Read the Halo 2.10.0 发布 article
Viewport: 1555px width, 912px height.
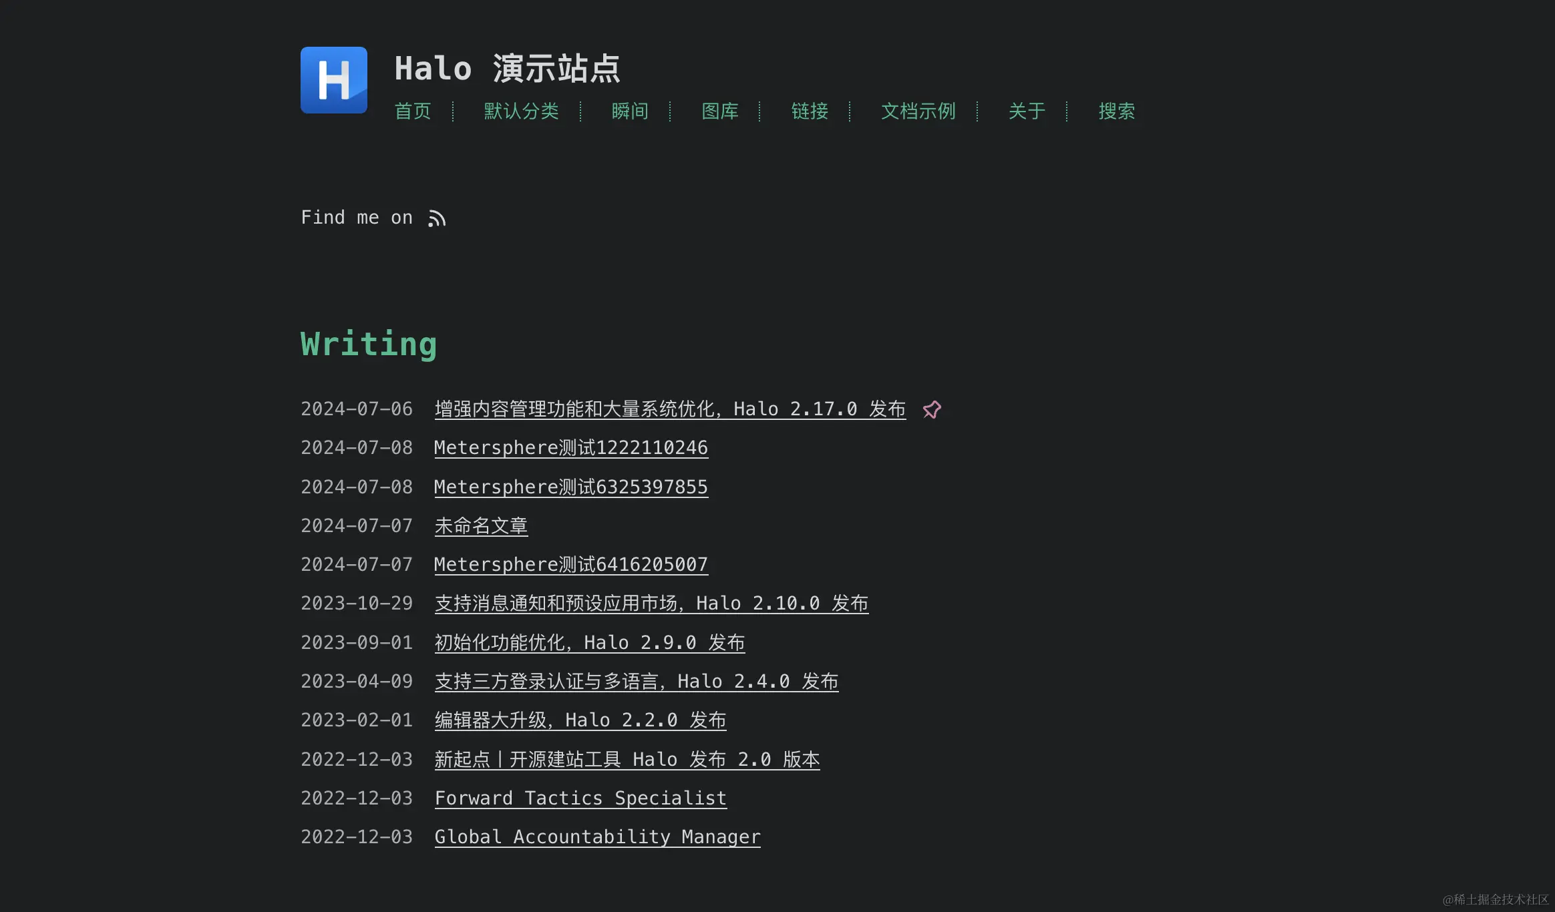tap(651, 603)
